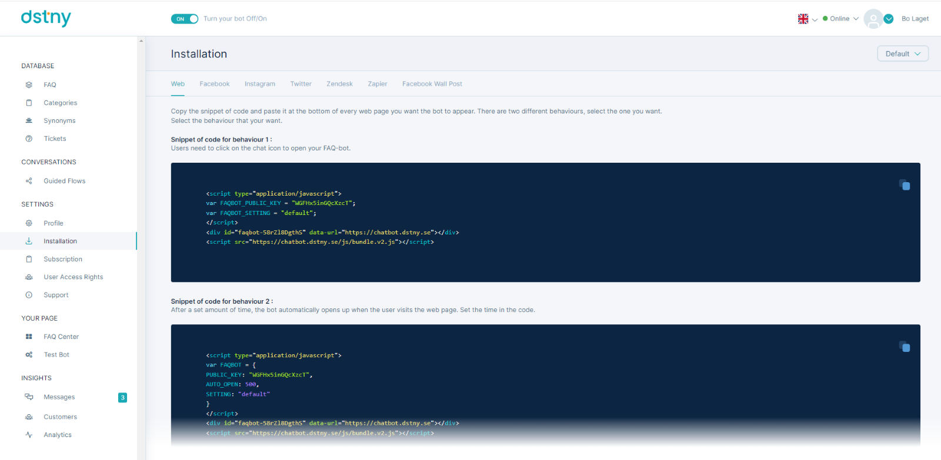The width and height of the screenshot is (941, 460).
Task: Copy the behaviour 2 code snippet
Action: (905, 347)
